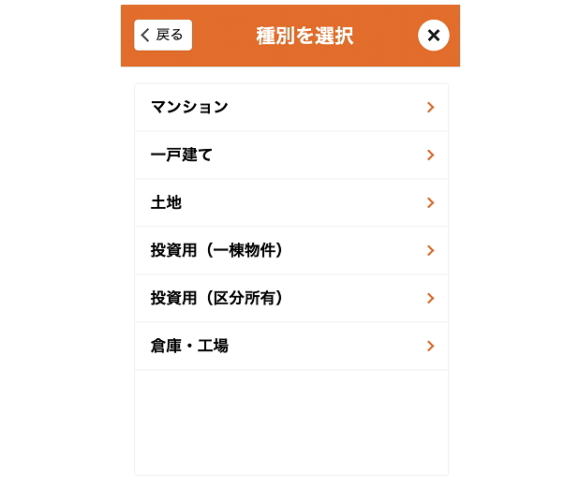Open the 倉庫・工場 option
The image size is (565, 503).
coord(291,346)
